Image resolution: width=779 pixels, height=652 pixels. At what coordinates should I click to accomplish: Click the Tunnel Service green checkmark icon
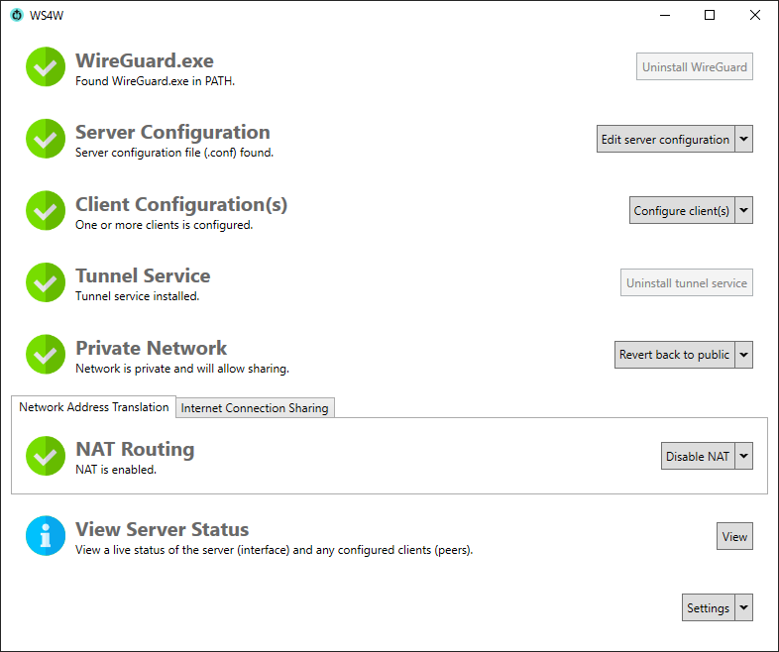45,282
